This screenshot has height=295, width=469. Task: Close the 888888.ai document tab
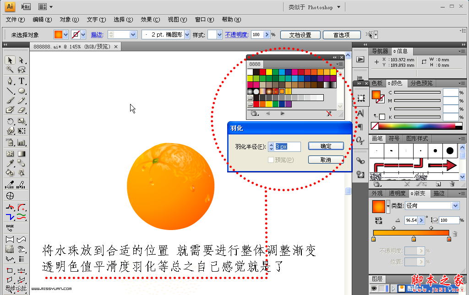point(116,47)
